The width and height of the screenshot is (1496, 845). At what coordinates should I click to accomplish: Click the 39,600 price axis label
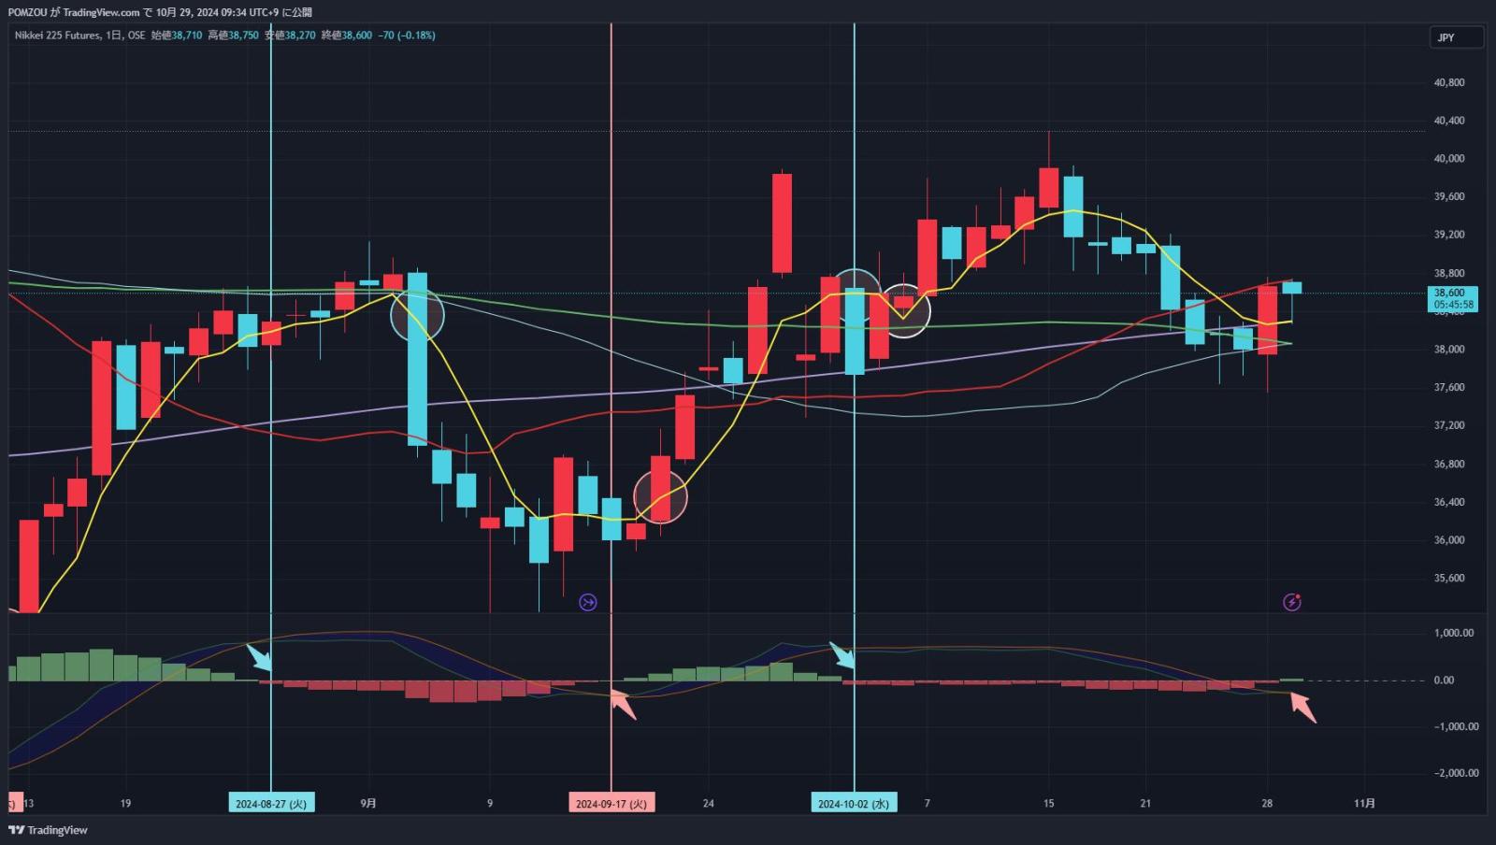point(1449,197)
